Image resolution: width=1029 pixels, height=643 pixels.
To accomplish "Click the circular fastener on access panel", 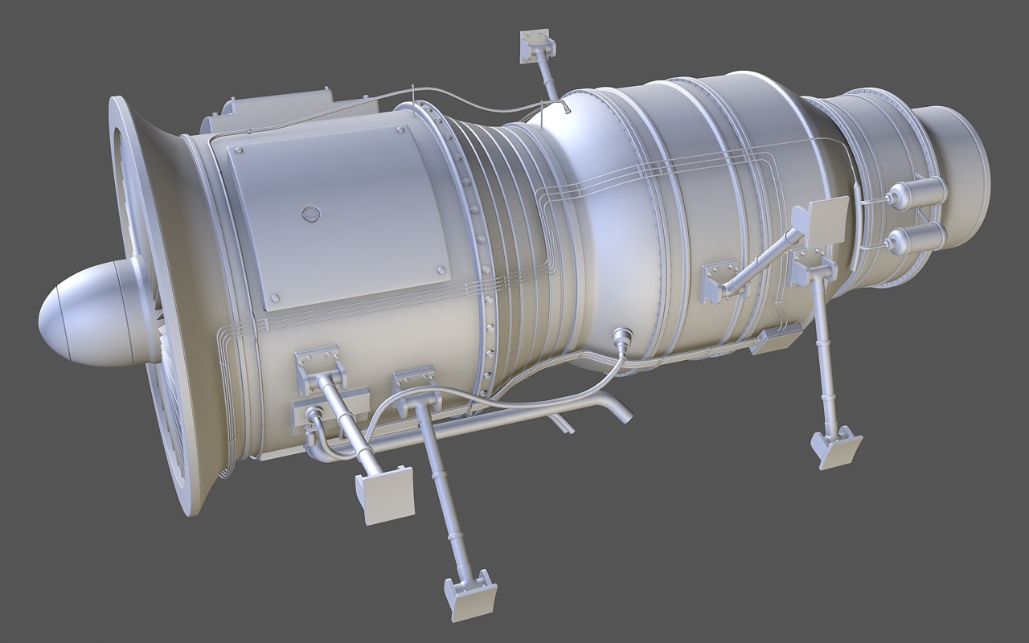I will [x=313, y=214].
